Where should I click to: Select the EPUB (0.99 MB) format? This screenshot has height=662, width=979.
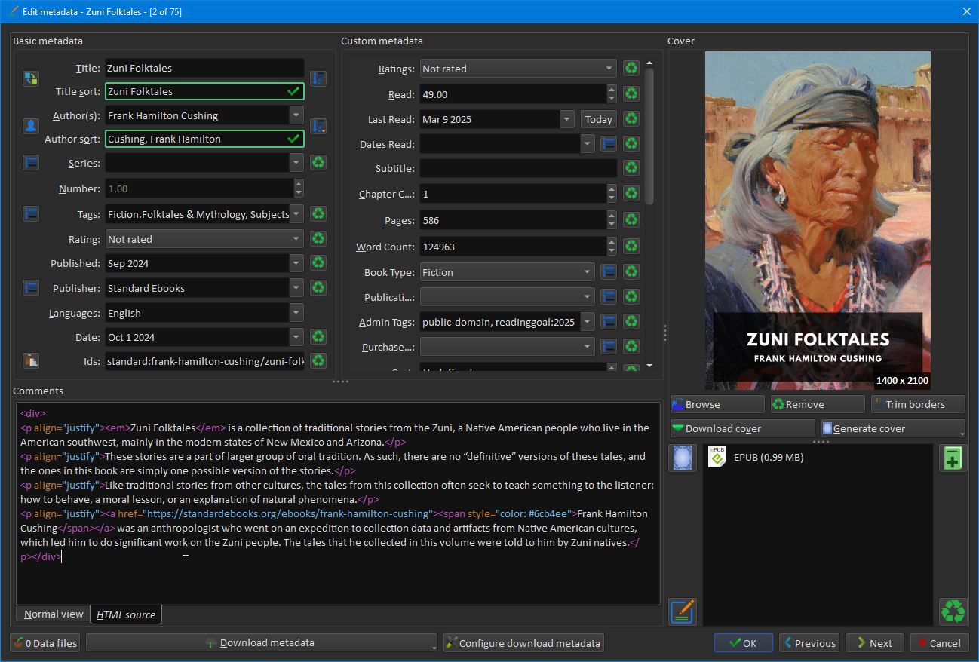pos(818,458)
